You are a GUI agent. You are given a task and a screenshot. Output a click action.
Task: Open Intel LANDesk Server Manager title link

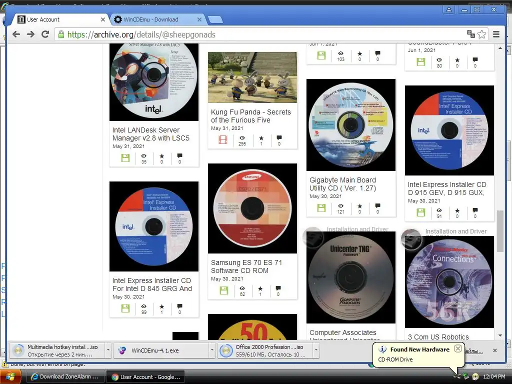tap(151, 134)
